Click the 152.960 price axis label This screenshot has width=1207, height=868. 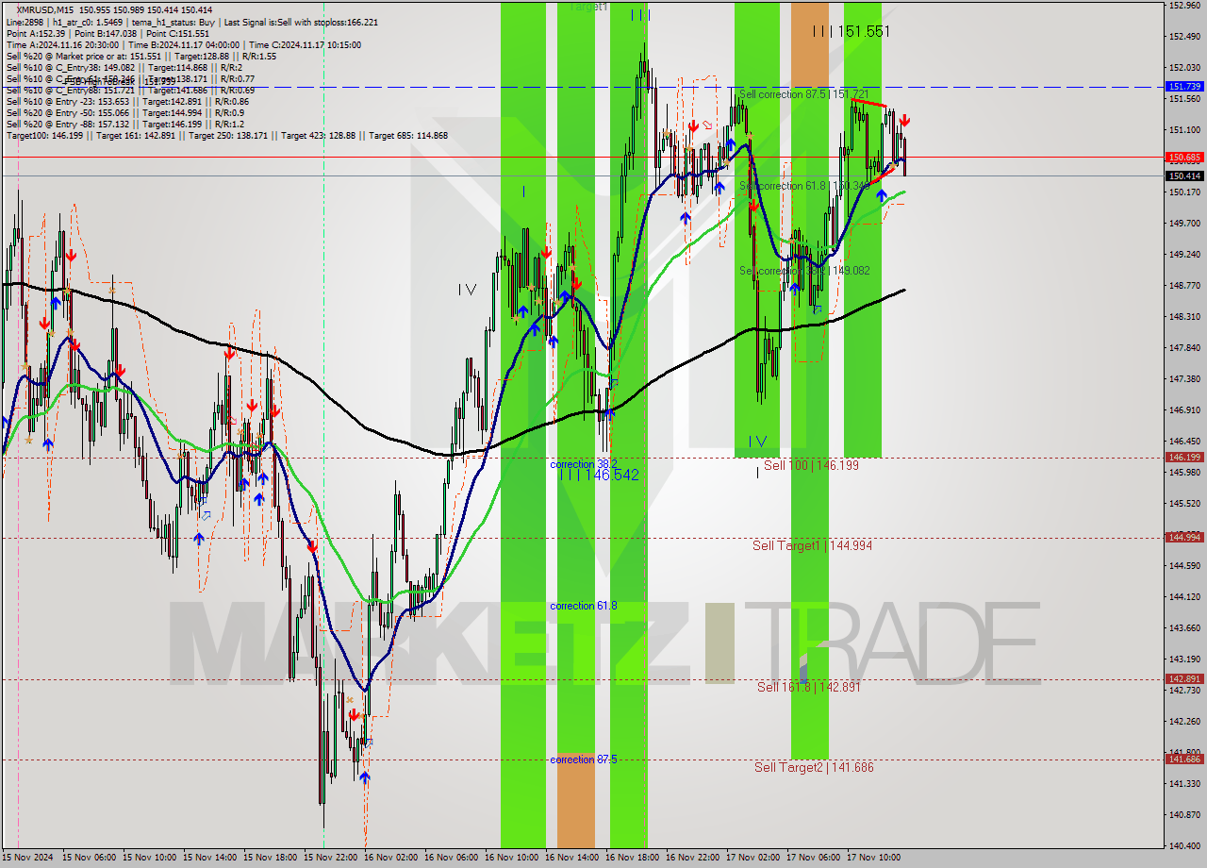coord(1184,5)
